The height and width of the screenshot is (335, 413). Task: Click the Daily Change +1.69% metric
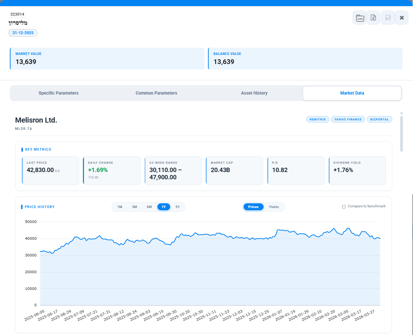[112, 171]
